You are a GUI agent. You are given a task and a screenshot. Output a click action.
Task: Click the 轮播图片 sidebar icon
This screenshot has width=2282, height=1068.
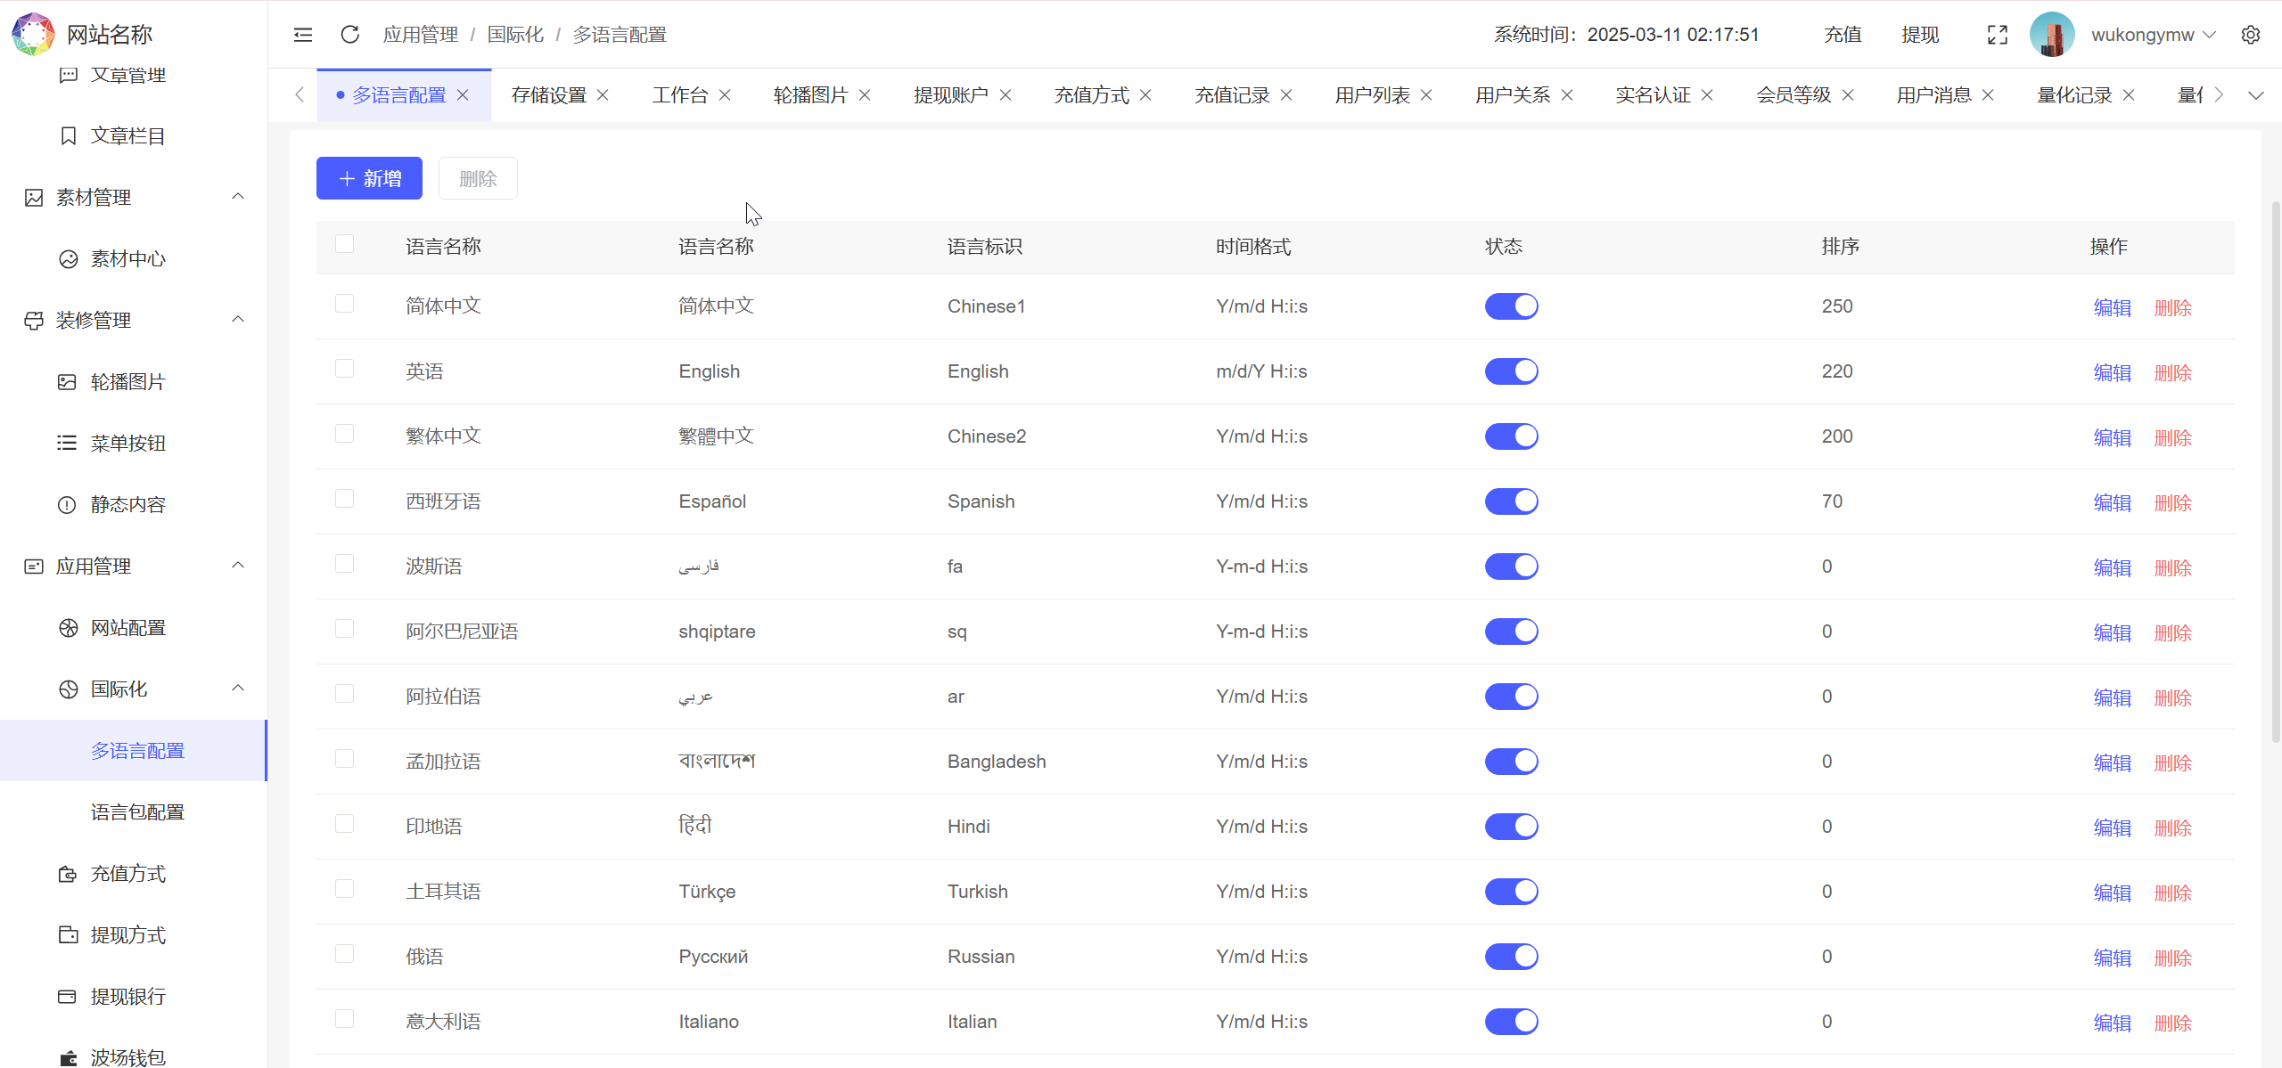67,381
